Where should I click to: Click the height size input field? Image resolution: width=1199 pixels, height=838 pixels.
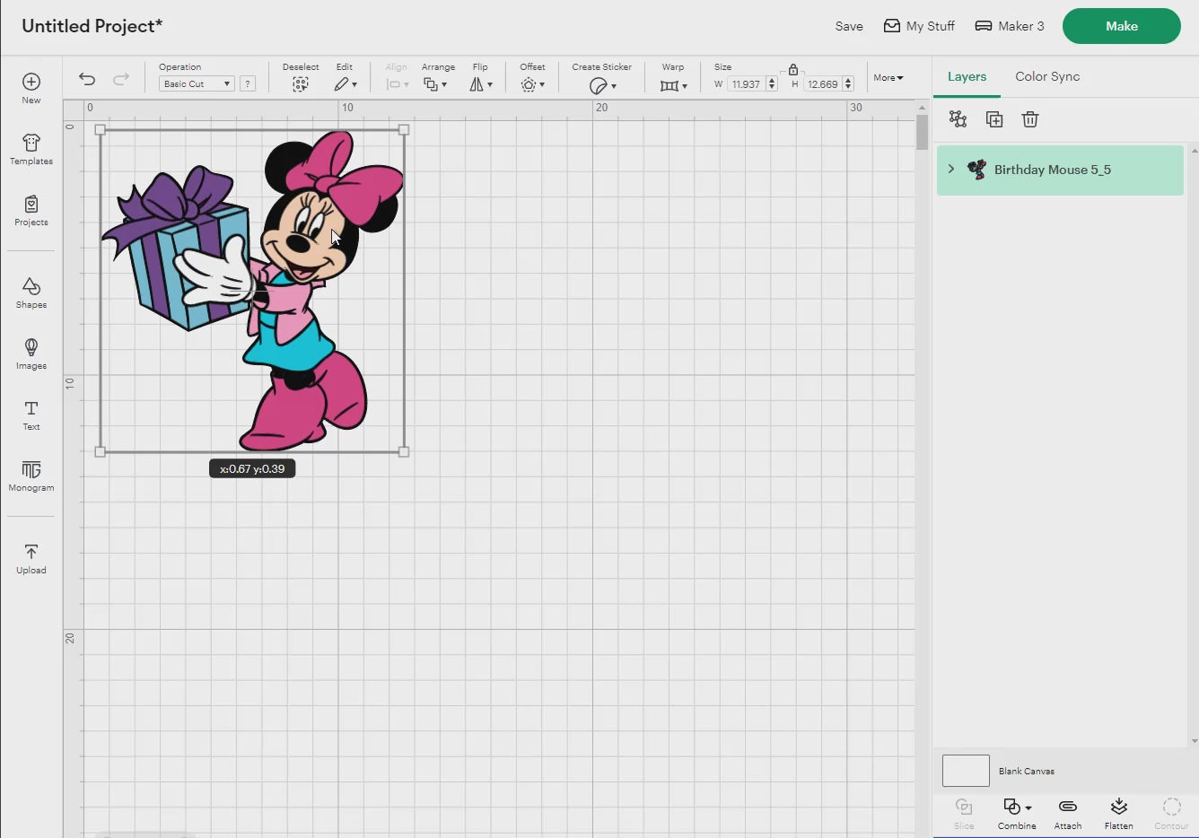point(822,83)
